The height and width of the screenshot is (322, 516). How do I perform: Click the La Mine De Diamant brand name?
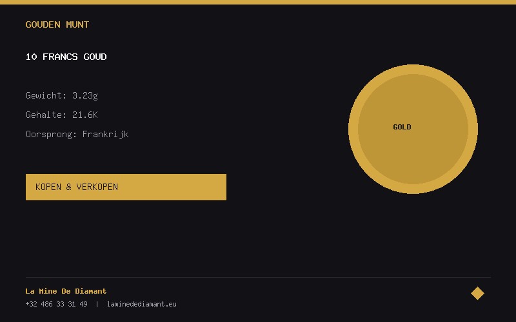tap(66, 291)
